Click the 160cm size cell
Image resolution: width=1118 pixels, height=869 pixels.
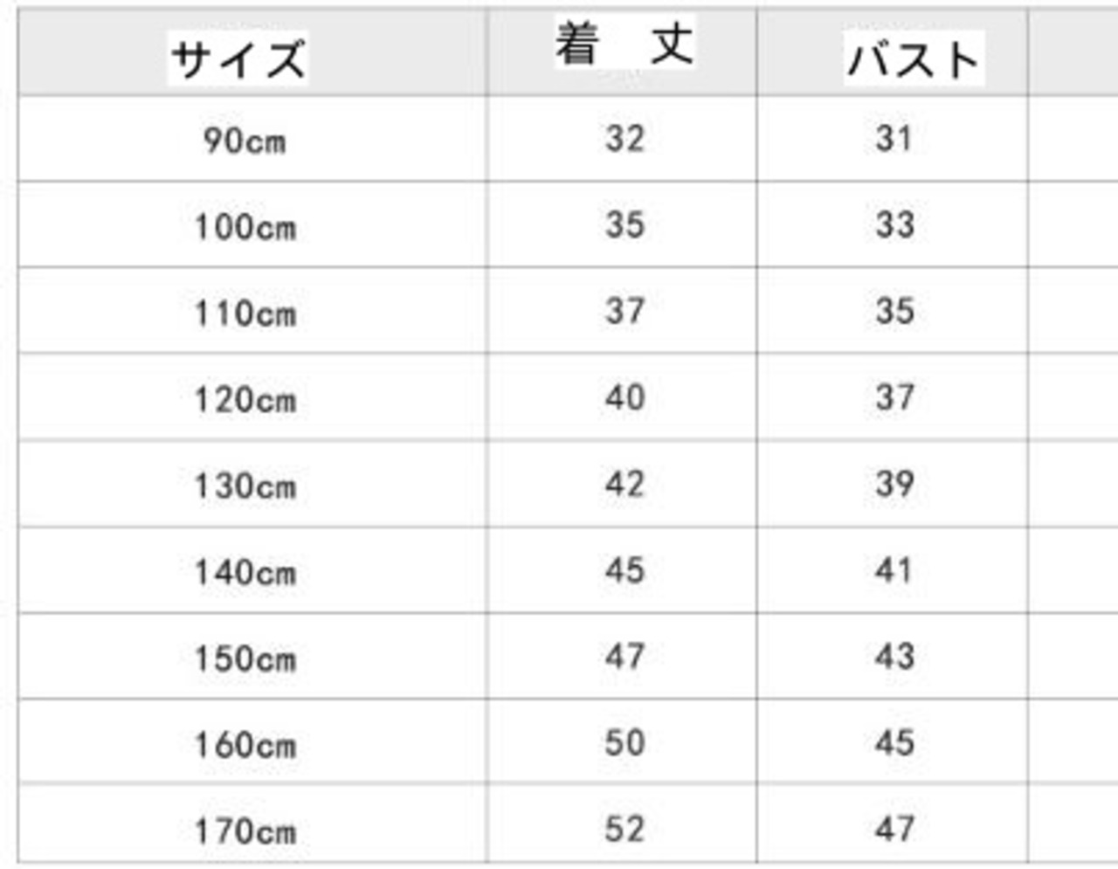pyautogui.click(x=245, y=744)
